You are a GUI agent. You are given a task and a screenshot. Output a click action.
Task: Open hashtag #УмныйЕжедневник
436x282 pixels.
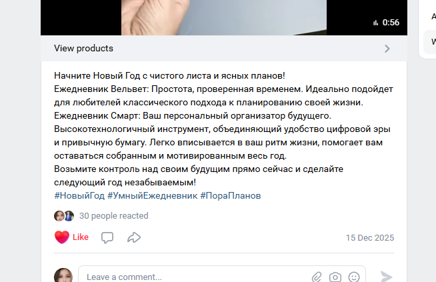pyautogui.click(x=153, y=196)
